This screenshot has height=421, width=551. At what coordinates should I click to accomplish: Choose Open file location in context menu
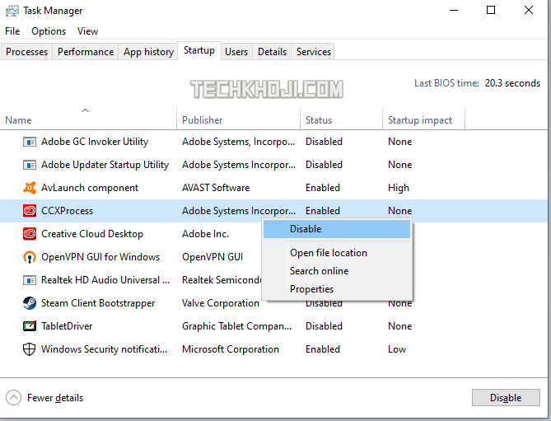point(337,253)
